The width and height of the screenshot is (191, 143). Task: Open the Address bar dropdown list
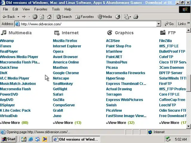tap(158, 24)
